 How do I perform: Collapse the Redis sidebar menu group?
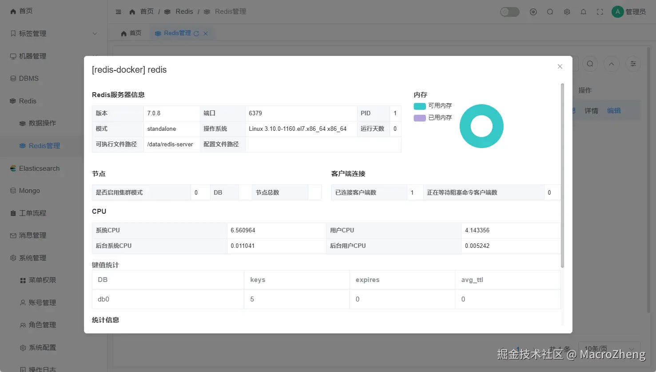53,101
